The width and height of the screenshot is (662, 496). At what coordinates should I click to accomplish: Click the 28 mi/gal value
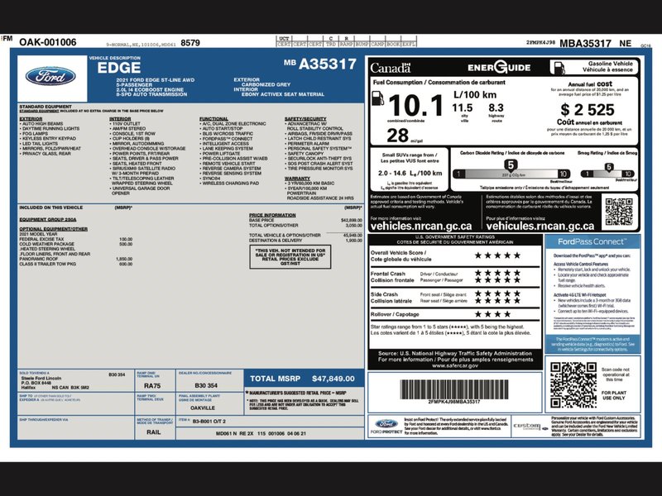tap(398, 136)
